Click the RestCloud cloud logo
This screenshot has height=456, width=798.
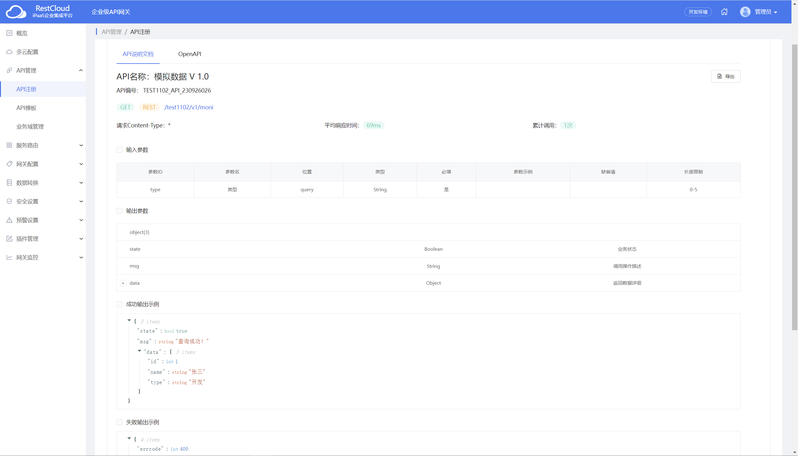pos(16,12)
